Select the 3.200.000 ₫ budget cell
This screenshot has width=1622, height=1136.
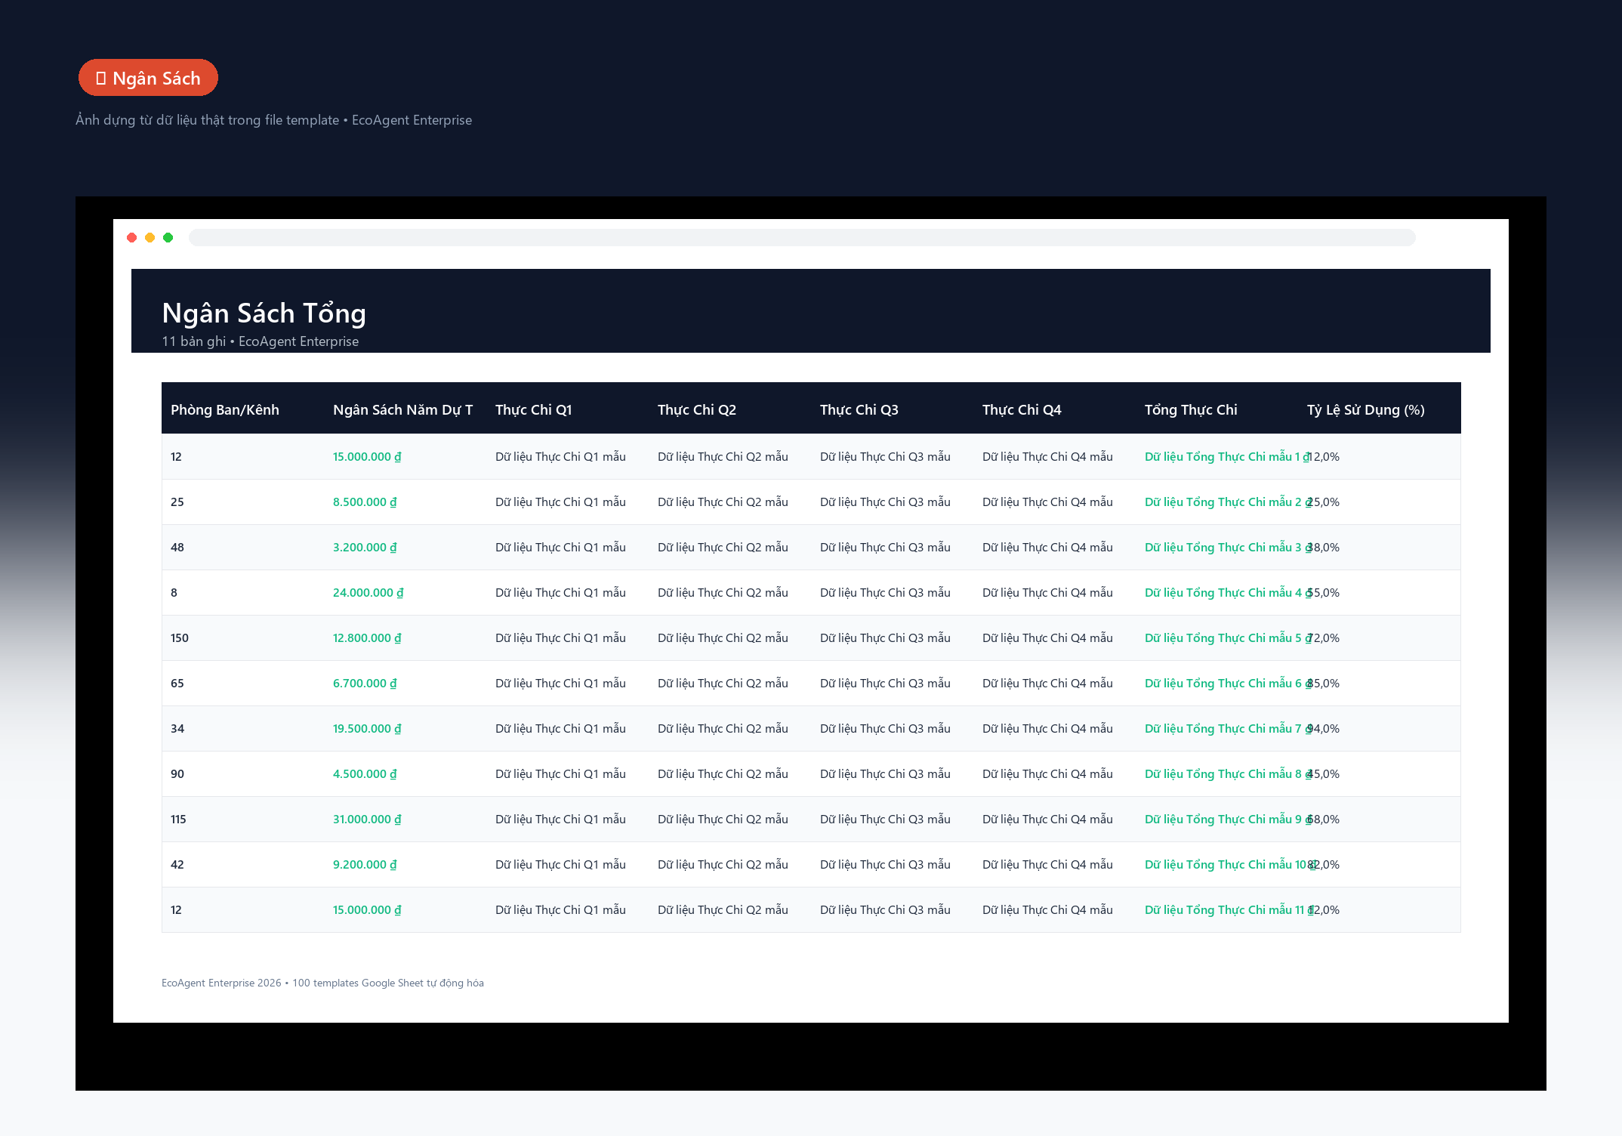365,548
